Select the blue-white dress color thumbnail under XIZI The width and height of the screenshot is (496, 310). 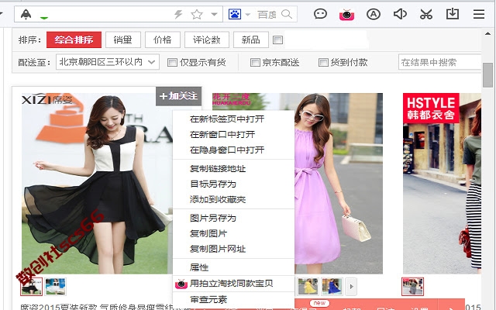click(55, 287)
